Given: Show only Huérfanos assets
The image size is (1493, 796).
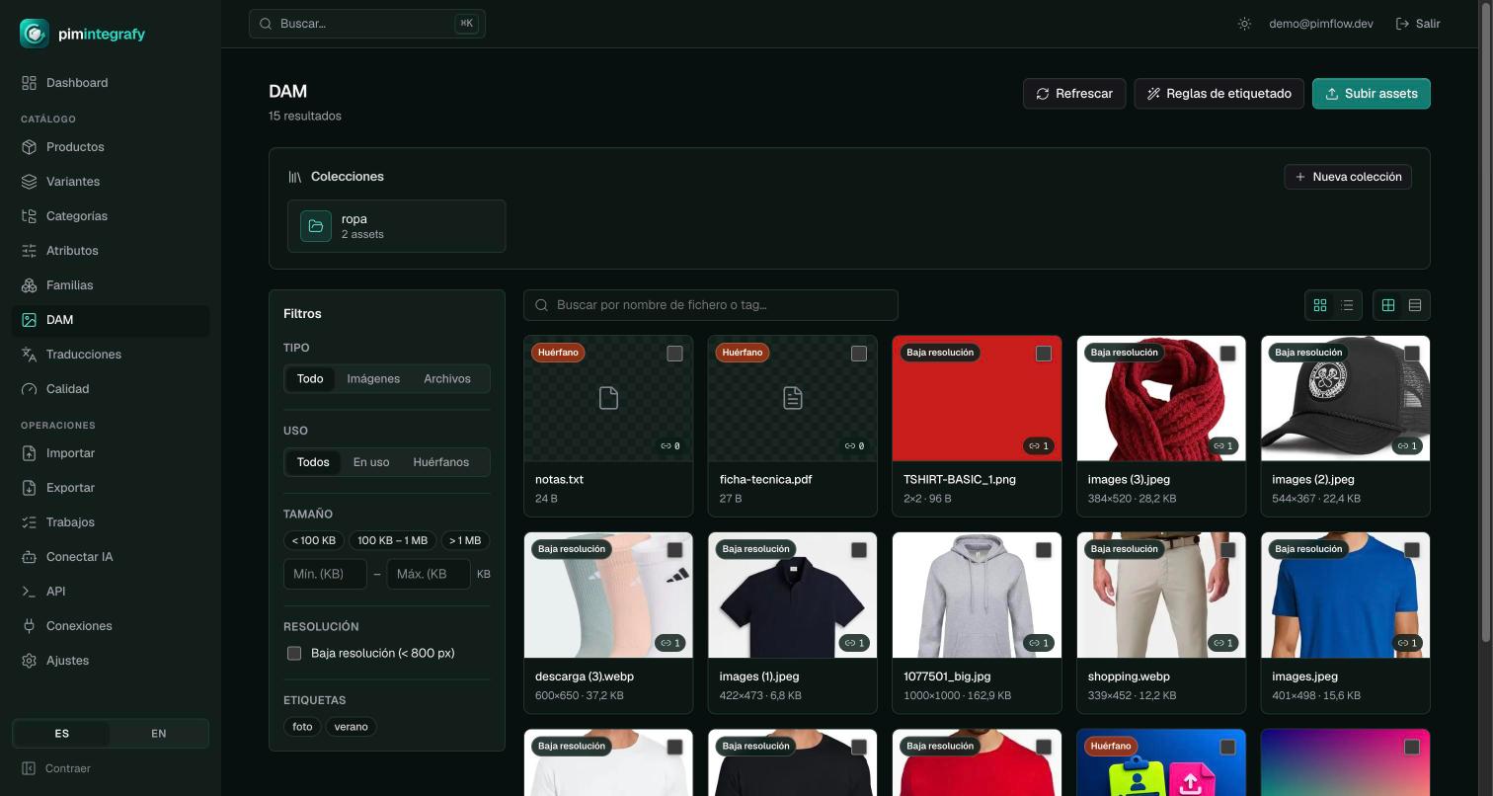Looking at the screenshot, I should click(x=441, y=462).
